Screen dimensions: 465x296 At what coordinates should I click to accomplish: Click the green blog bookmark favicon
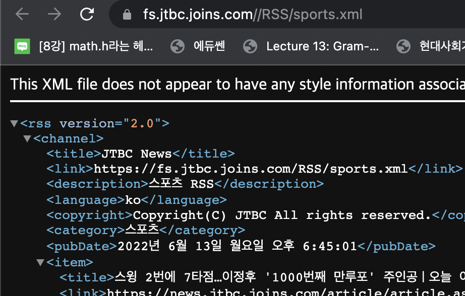(x=22, y=46)
